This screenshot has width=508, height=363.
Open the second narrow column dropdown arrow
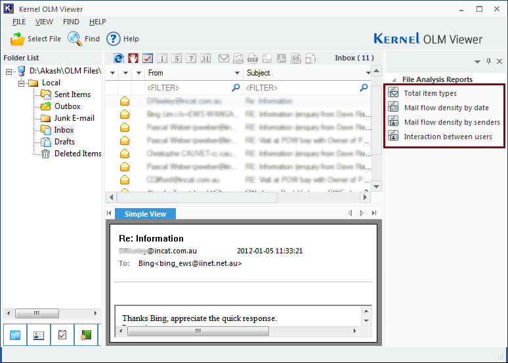pos(125,73)
